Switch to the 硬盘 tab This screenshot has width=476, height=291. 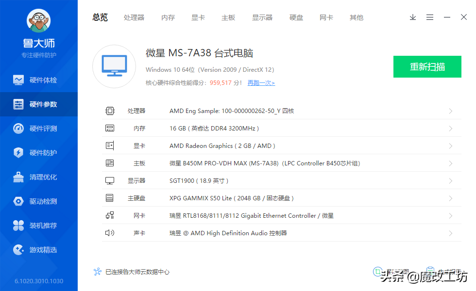coord(296,17)
